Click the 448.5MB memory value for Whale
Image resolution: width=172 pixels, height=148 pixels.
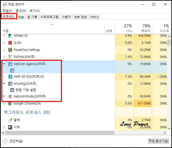[144, 36]
